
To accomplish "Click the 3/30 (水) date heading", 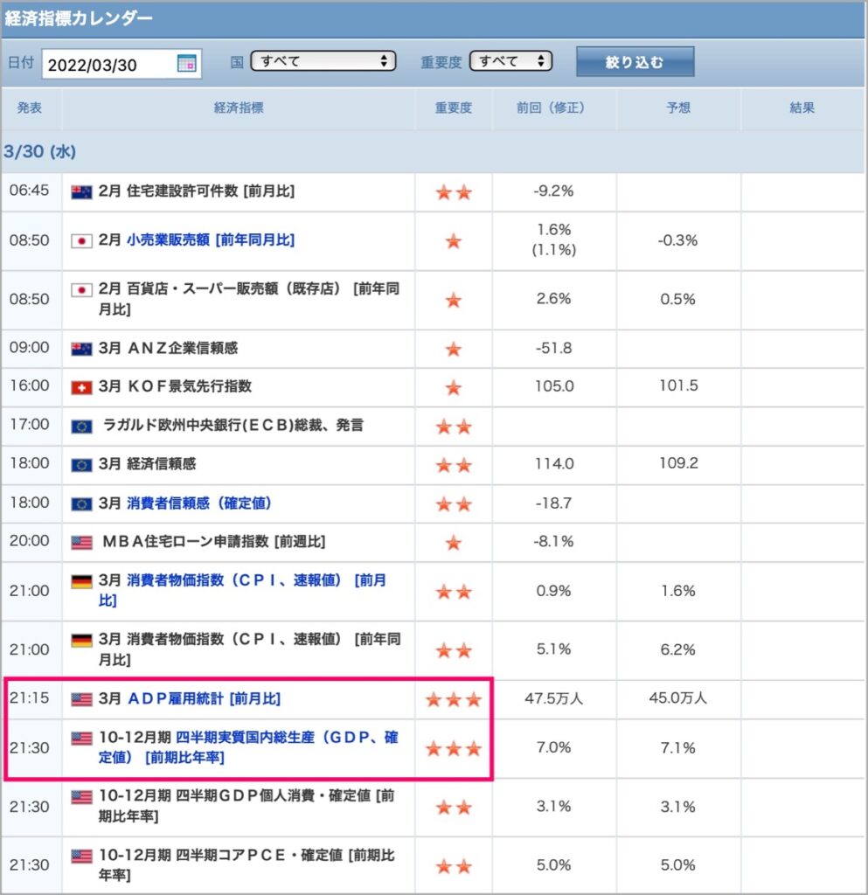I will click(x=40, y=151).
